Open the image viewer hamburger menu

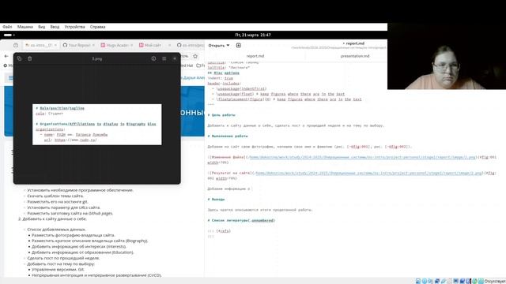164,58
